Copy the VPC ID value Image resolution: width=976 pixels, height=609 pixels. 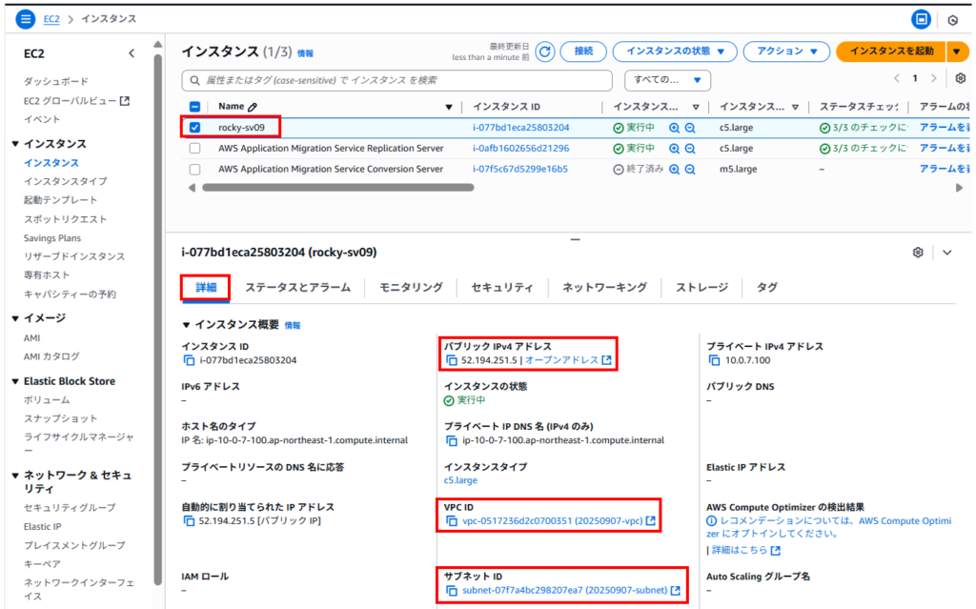[452, 521]
